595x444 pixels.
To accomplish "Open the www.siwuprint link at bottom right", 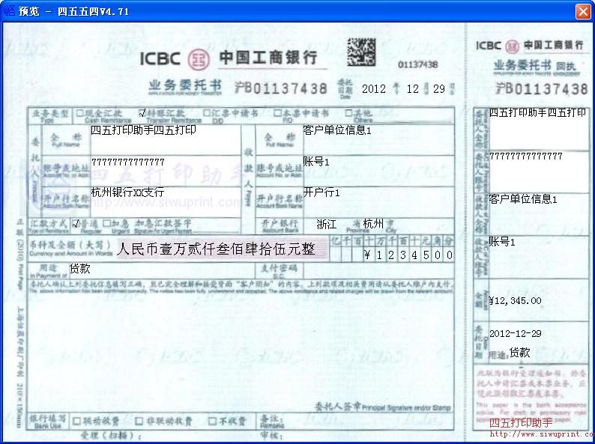I will [x=542, y=434].
